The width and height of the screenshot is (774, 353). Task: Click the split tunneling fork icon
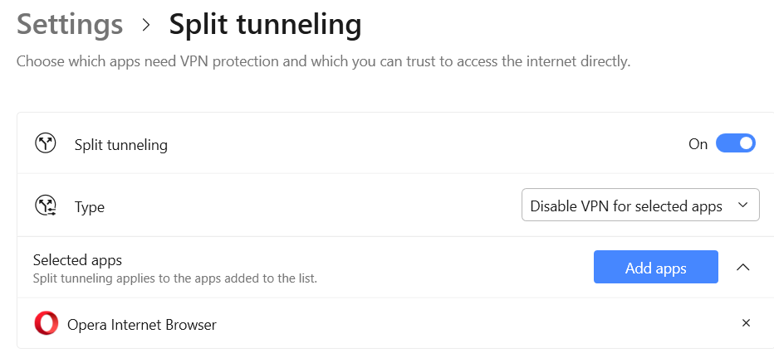[x=45, y=144]
